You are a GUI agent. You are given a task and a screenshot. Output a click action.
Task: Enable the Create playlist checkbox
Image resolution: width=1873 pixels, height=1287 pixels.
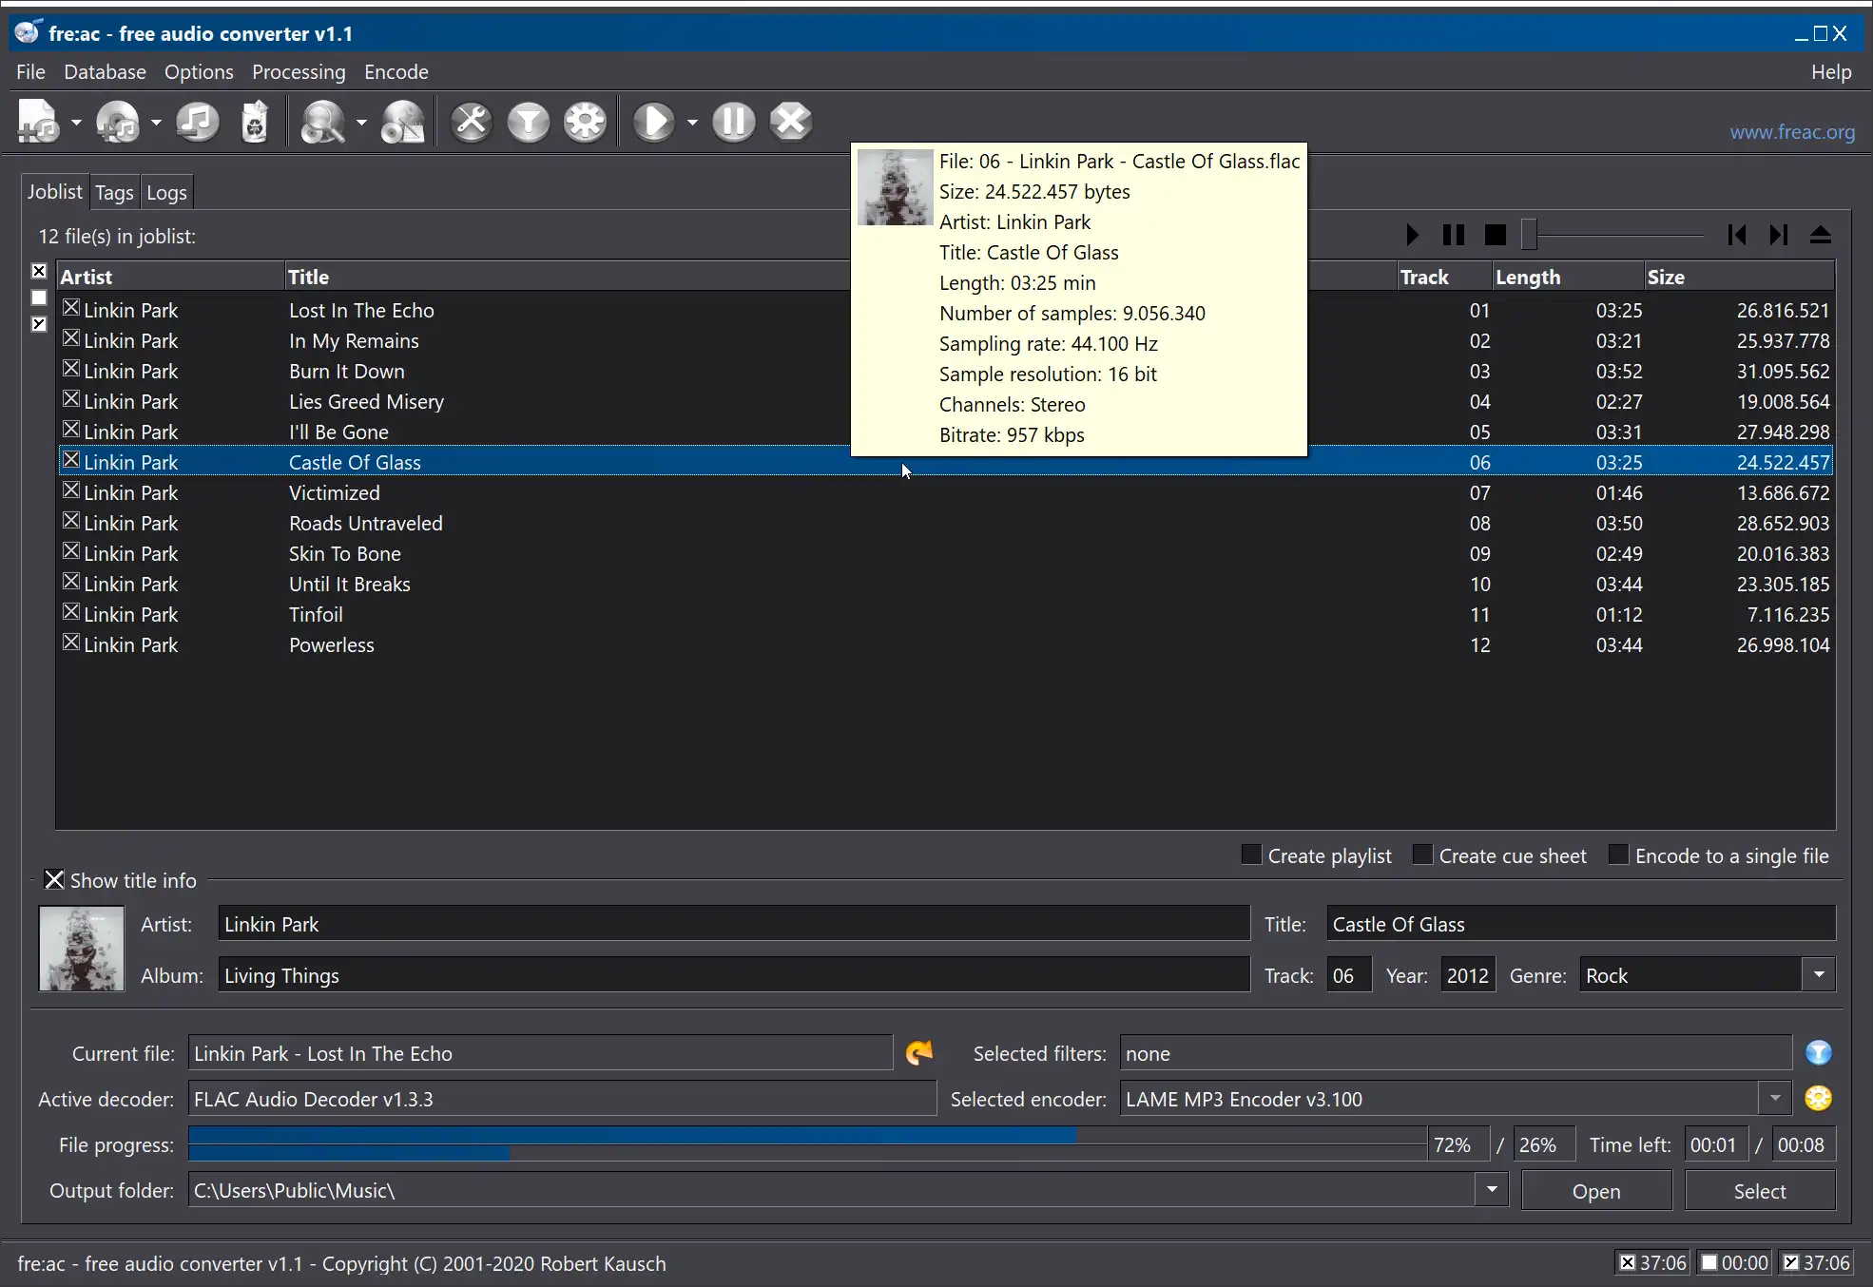1248,855
